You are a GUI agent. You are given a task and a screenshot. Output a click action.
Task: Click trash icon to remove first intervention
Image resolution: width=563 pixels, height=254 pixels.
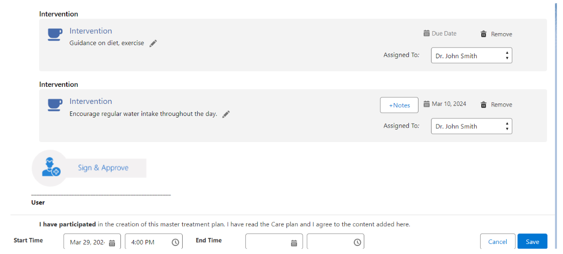click(484, 34)
